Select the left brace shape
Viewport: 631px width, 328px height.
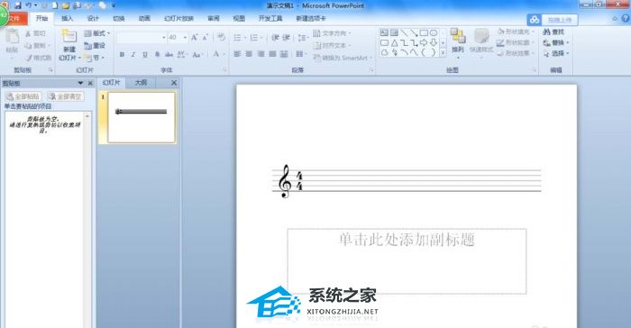coord(424,52)
